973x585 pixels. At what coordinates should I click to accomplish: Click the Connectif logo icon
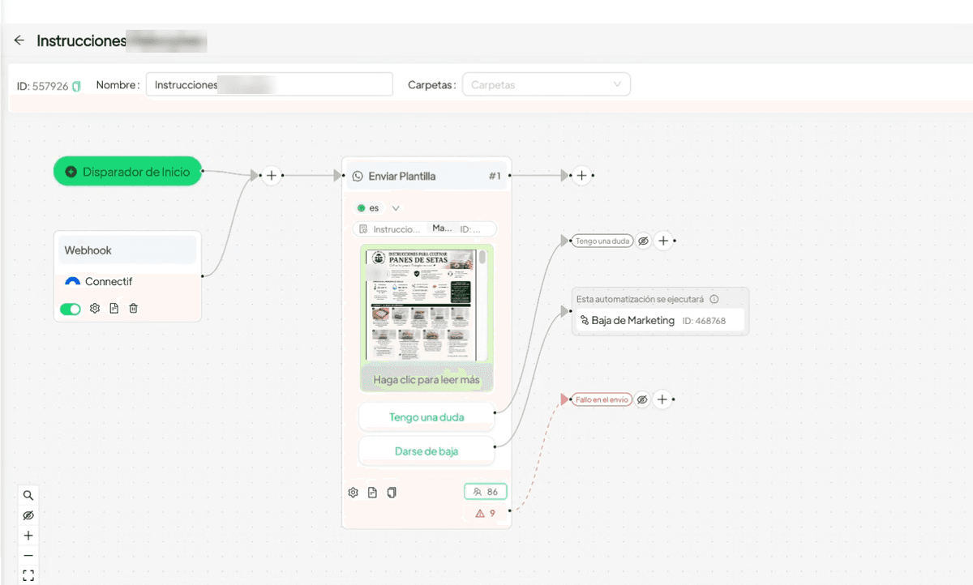point(72,282)
